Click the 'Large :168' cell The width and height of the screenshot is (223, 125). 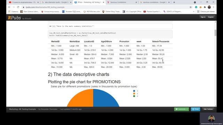tap(74, 46)
